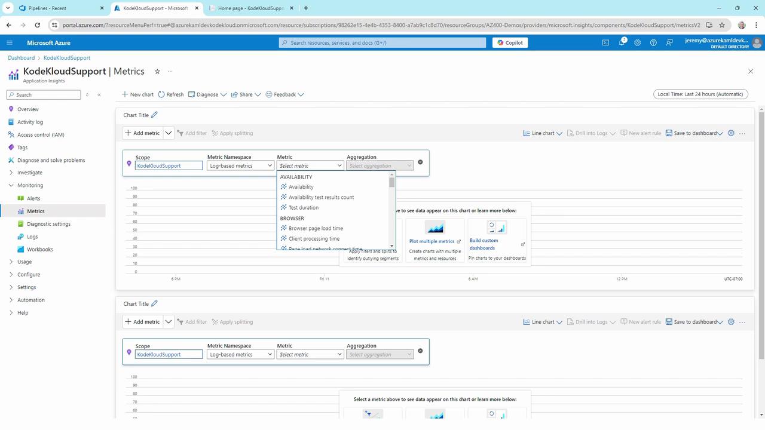The image size is (765, 430).
Task: Select Availability test results count metric
Action: (321, 197)
